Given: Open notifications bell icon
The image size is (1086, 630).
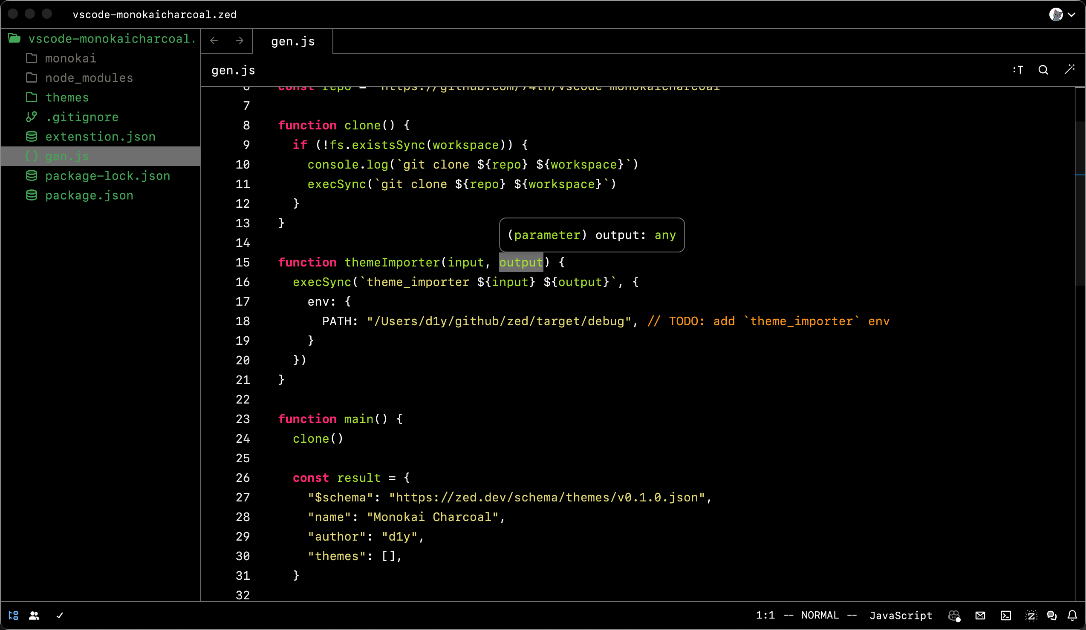Looking at the screenshot, I should coord(1072,616).
